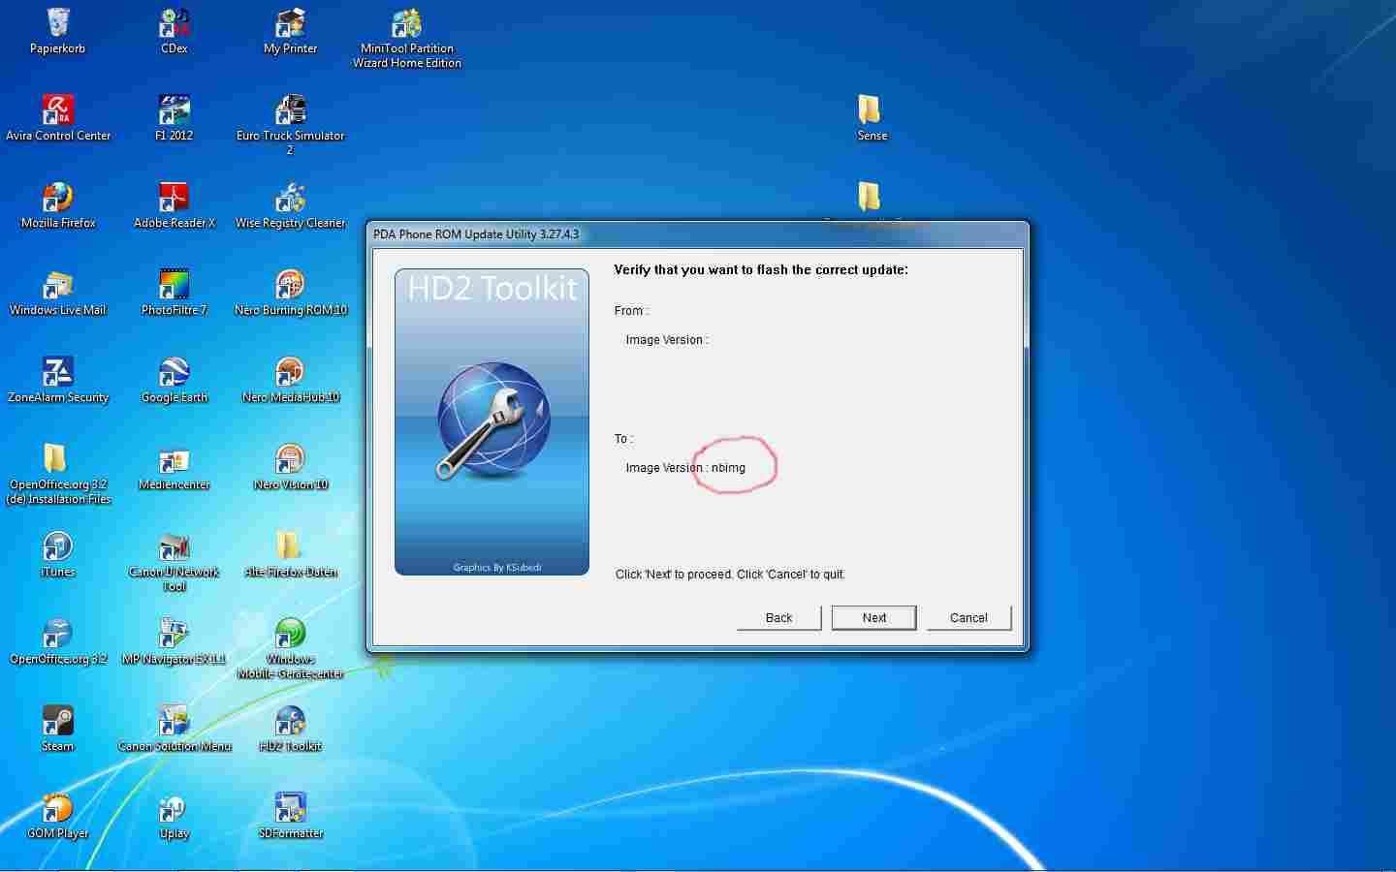1396x872 pixels.
Task: Cancel the ROM update wizard
Action: pyautogui.click(x=968, y=618)
